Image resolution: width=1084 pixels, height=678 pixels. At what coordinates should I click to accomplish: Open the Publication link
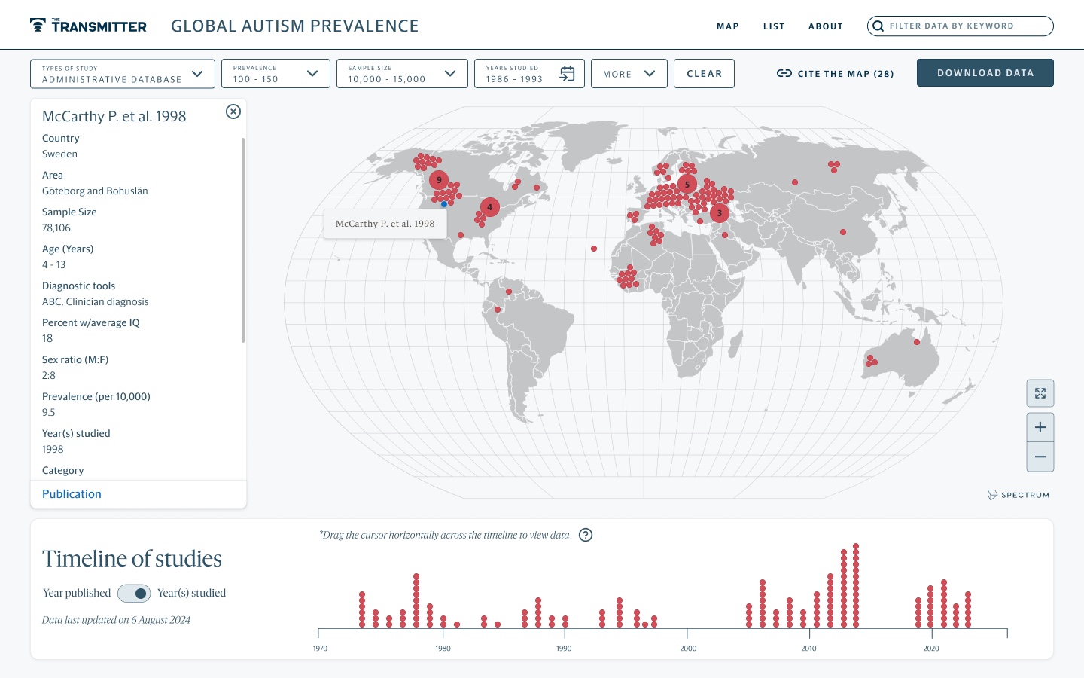tap(72, 494)
